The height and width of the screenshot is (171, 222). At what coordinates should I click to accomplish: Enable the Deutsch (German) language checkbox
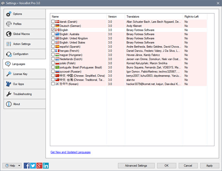pos(53,26)
